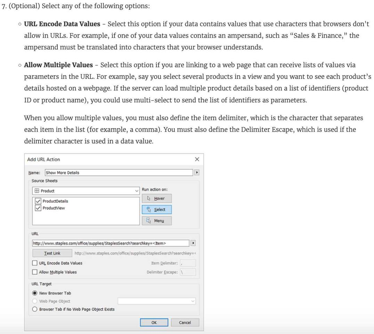Click the Delimiter Escape field

(x=188, y=272)
